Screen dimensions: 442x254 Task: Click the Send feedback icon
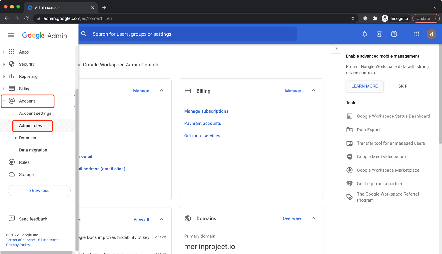tap(12, 219)
